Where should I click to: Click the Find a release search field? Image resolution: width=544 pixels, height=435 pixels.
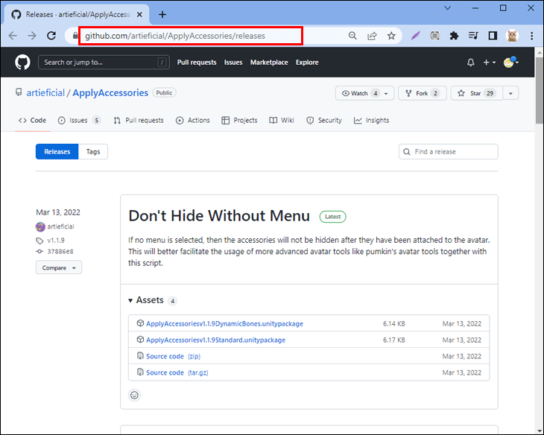point(453,151)
